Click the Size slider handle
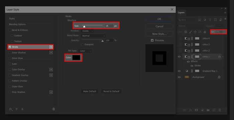This screenshot has width=234, height=120. click(84, 27)
